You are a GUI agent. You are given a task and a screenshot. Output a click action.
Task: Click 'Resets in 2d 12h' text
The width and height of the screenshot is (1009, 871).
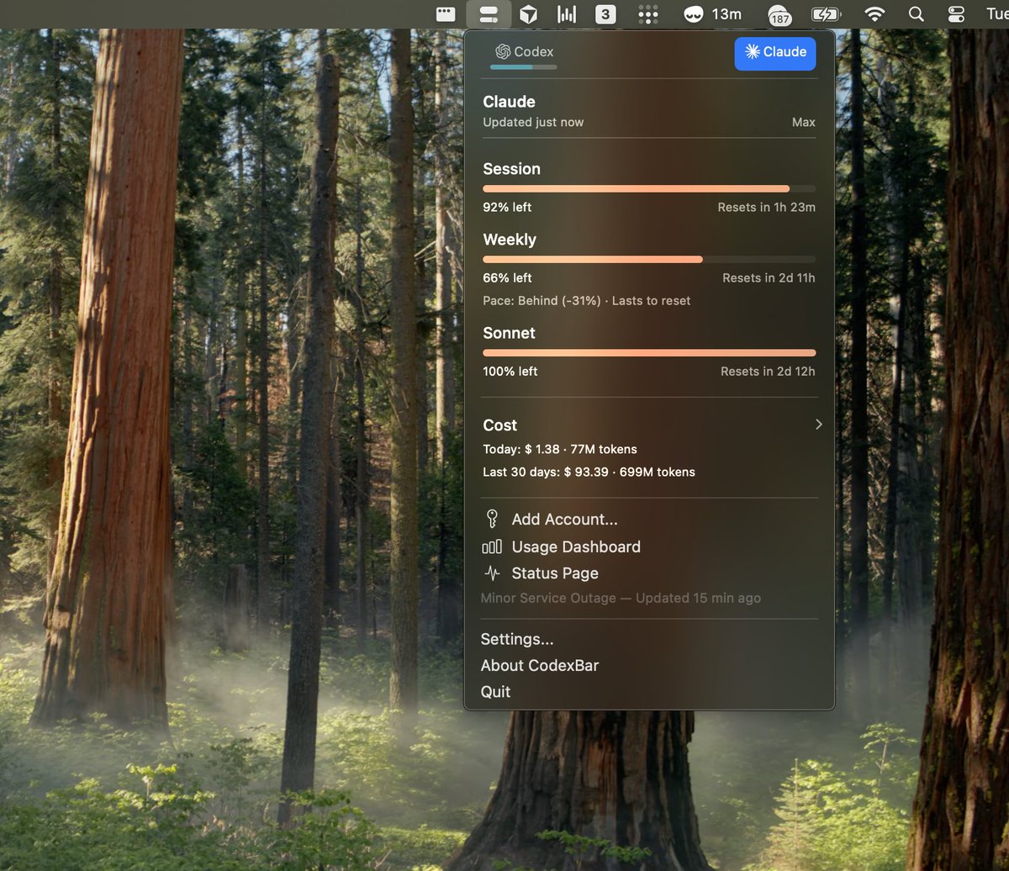[768, 371]
